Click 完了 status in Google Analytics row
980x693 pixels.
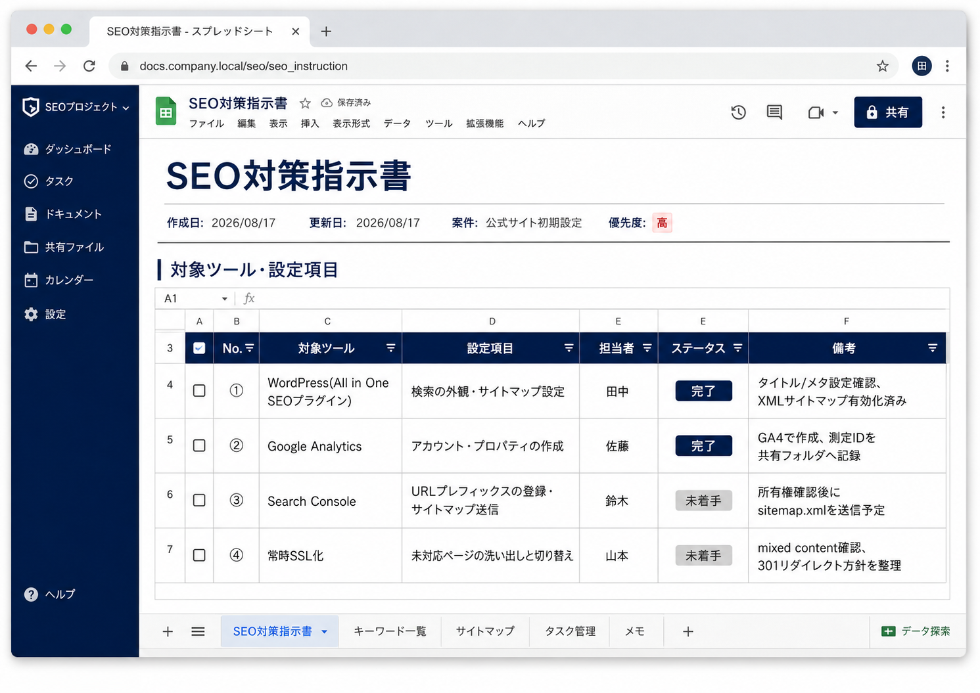[703, 446]
